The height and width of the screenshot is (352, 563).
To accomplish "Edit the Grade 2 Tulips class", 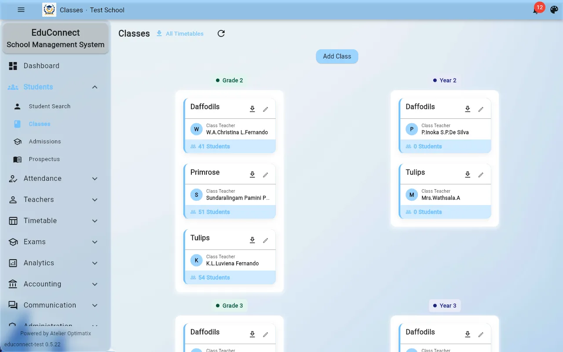I will (x=266, y=240).
